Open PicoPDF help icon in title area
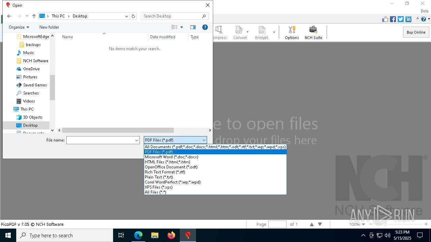Viewport: 431px width, 242px height. click(424, 19)
